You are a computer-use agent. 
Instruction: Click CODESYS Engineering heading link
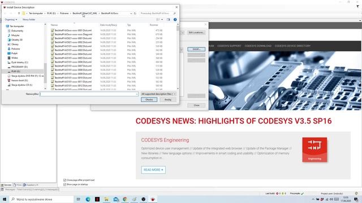click(165, 140)
